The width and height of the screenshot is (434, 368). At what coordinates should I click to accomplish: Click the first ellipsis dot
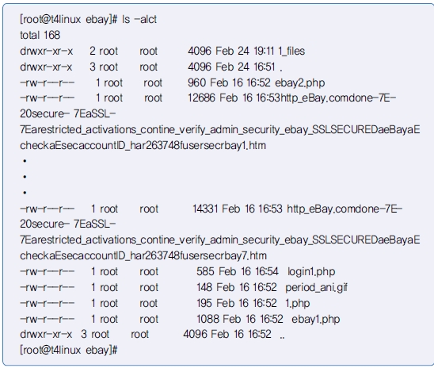pos(25,161)
